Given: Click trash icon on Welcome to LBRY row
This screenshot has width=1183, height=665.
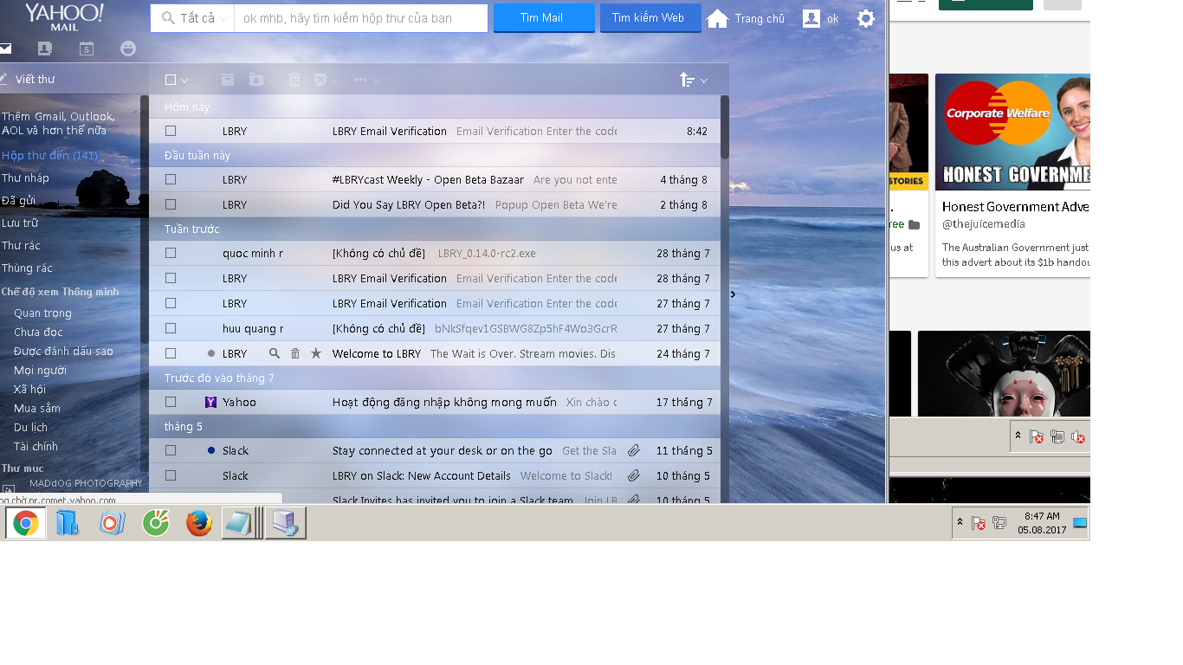Looking at the screenshot, I should point(295,353).
